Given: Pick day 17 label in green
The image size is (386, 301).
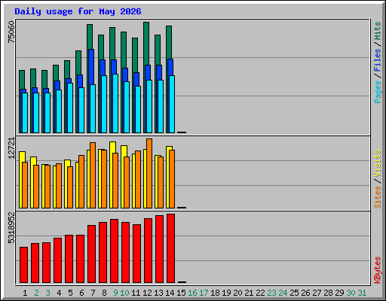Looking at the screenshot, I should (204, 293).
